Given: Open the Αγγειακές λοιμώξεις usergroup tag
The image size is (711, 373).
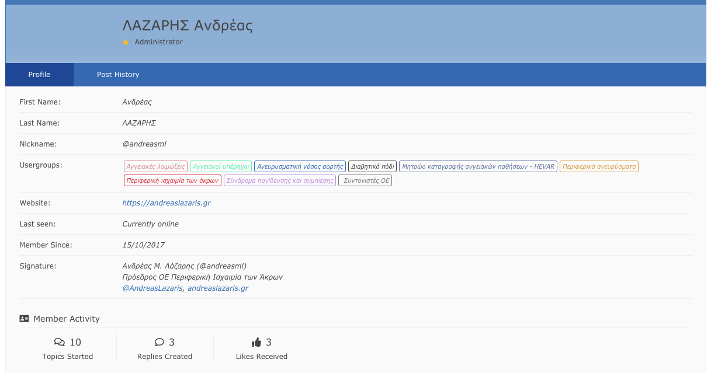Looking at the screenshot, I should point(155,166).
